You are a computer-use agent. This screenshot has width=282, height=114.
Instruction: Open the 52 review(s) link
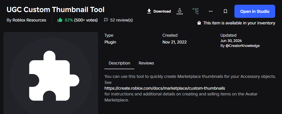121,20
